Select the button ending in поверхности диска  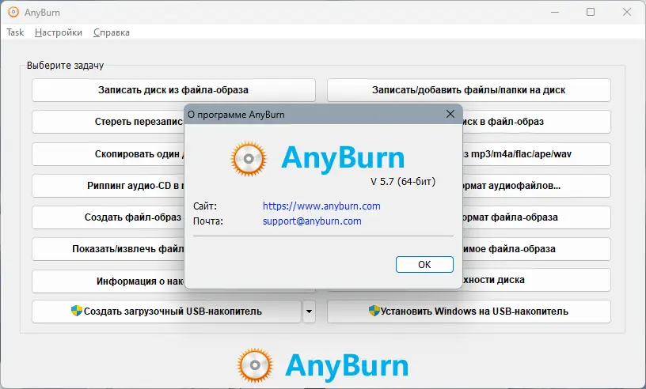(x=537, y=281)
